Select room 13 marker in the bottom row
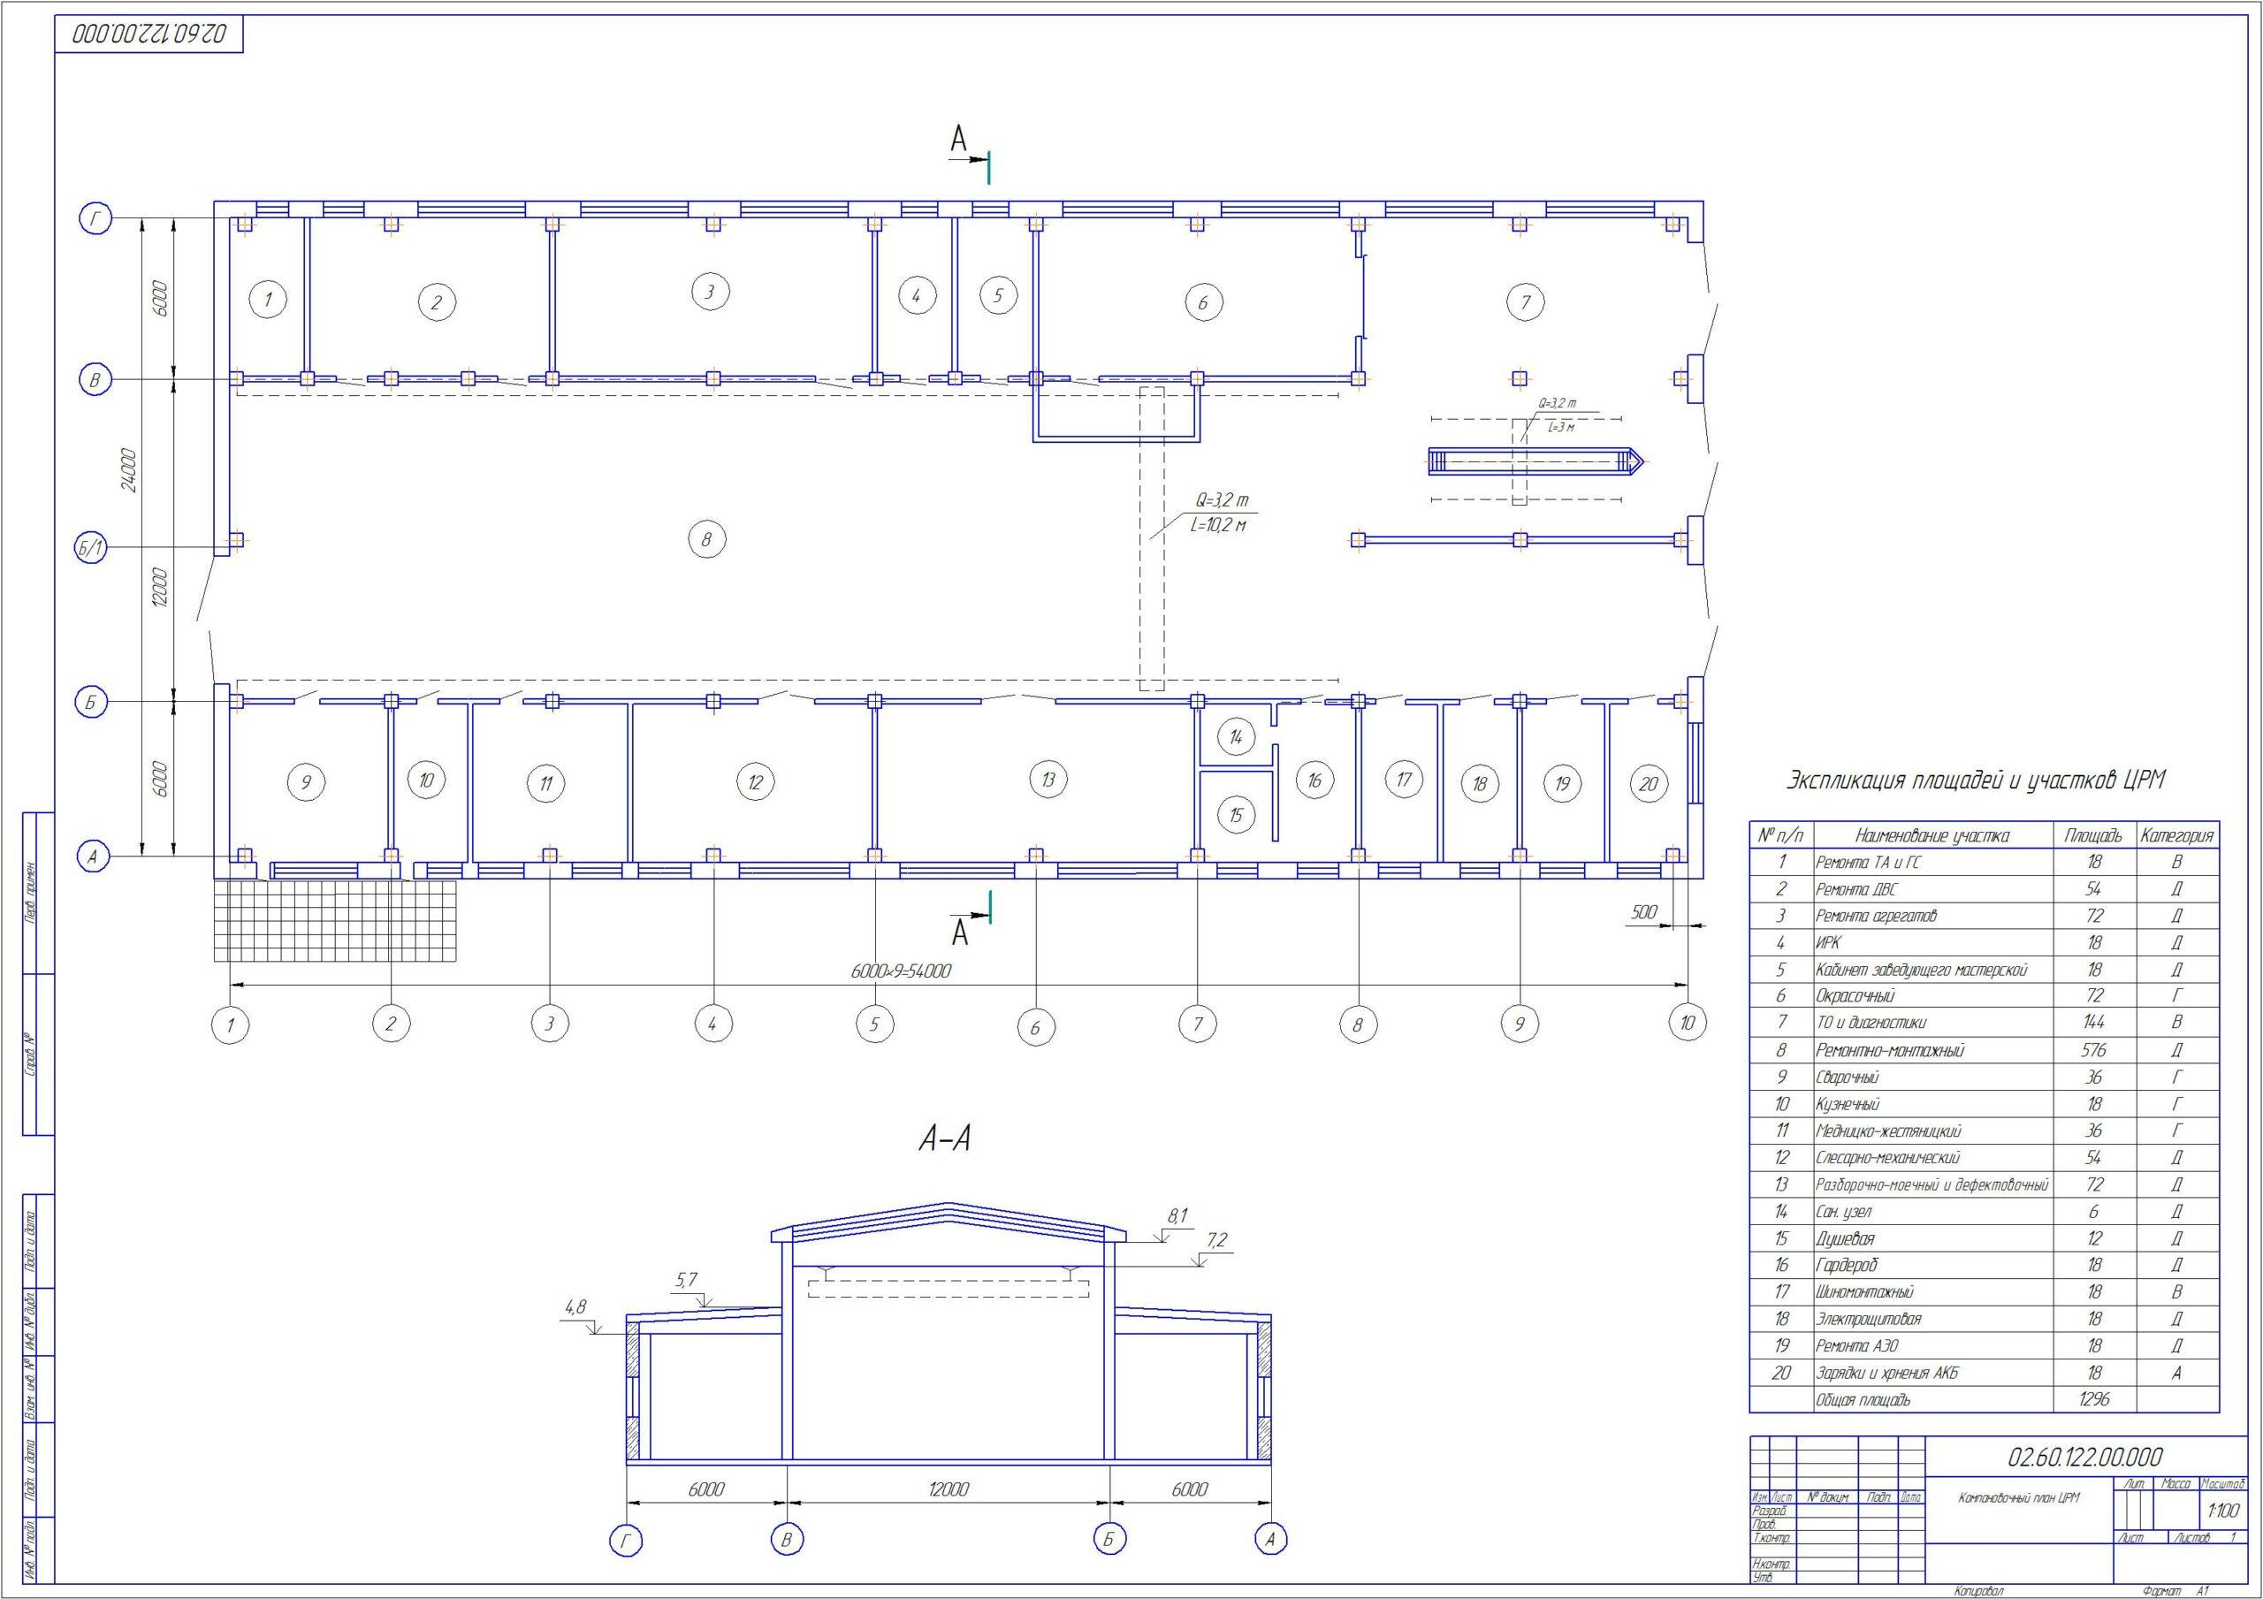Screen dimensions: 2263x1599 1048,780
